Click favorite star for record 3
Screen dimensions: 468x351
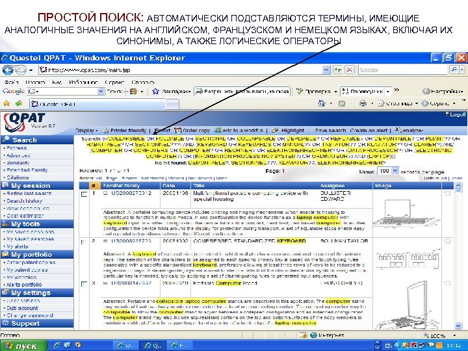pos(447,282)
